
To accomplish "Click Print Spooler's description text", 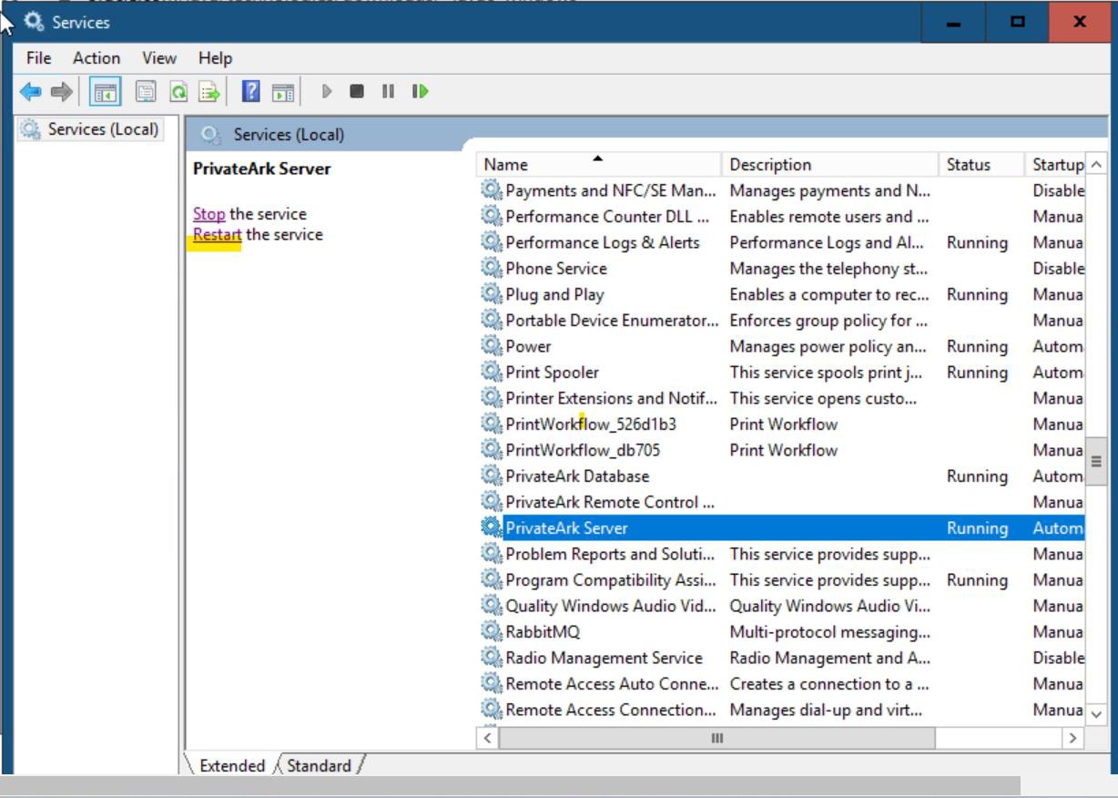I will coord(826,373).
